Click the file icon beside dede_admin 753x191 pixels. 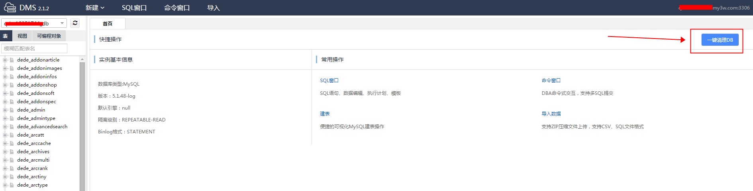tap(12, 110)
